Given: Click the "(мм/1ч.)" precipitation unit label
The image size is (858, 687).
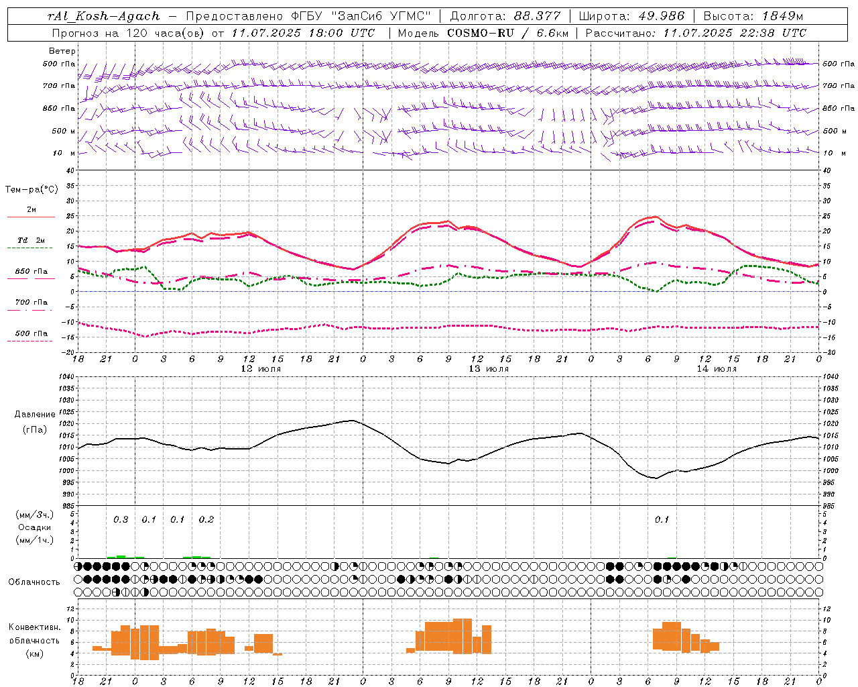Looking at the screenshot, I should tap(35, 540).
